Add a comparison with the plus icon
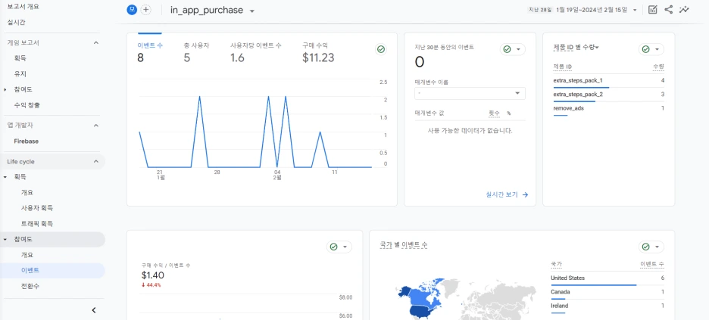This screenshot has width=709, height=320. pyautogui.click(x=145, y=10)
